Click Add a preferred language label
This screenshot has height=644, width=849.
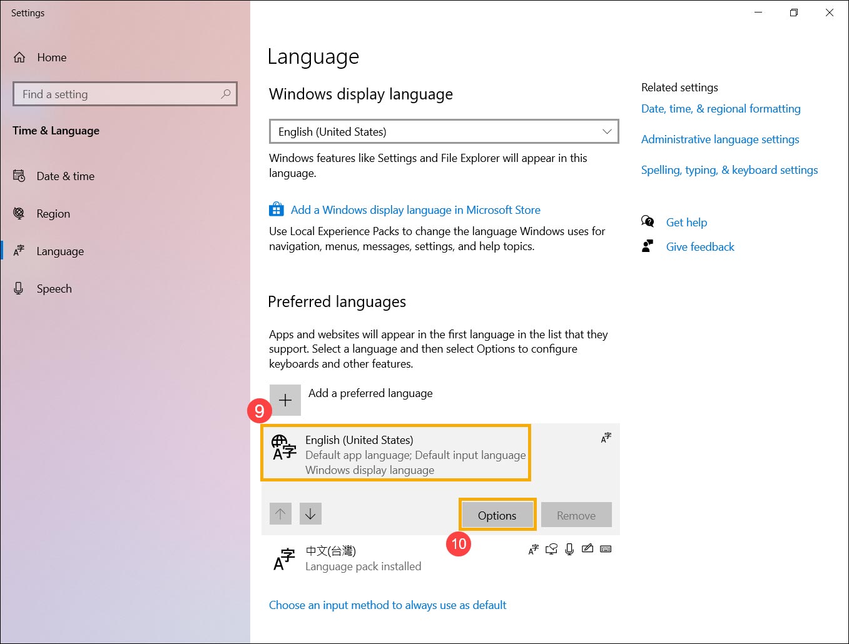(370, 393)
